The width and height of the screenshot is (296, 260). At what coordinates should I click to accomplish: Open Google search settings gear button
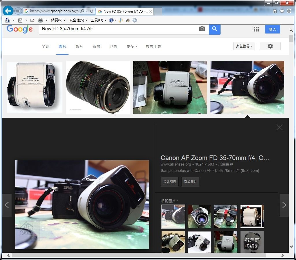270,46
